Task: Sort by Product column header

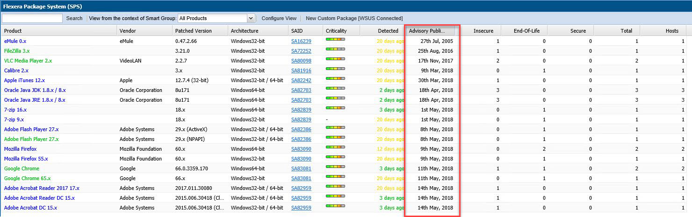Action: click(13, 31)
